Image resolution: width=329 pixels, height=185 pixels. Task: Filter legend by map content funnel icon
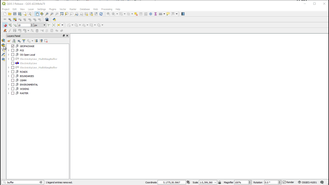(x=24, y=41)
